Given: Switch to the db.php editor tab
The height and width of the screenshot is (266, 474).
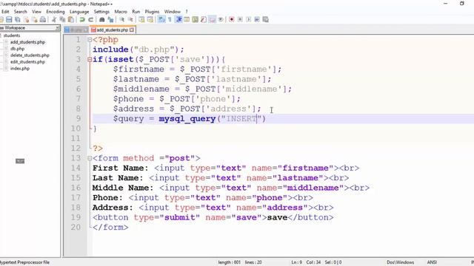Looking at the screenshot, I should (x=76, y=30).
